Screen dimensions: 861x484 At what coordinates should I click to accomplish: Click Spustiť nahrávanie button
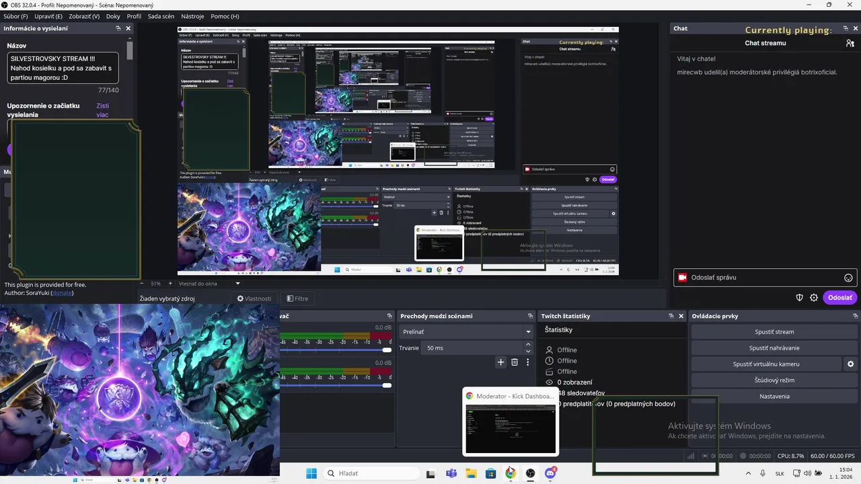click(774, 348)
